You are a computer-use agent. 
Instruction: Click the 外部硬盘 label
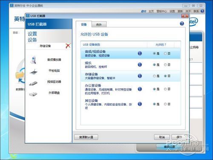(54, 93)
